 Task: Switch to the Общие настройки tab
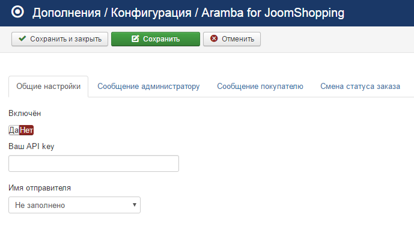tap(48, 87)
